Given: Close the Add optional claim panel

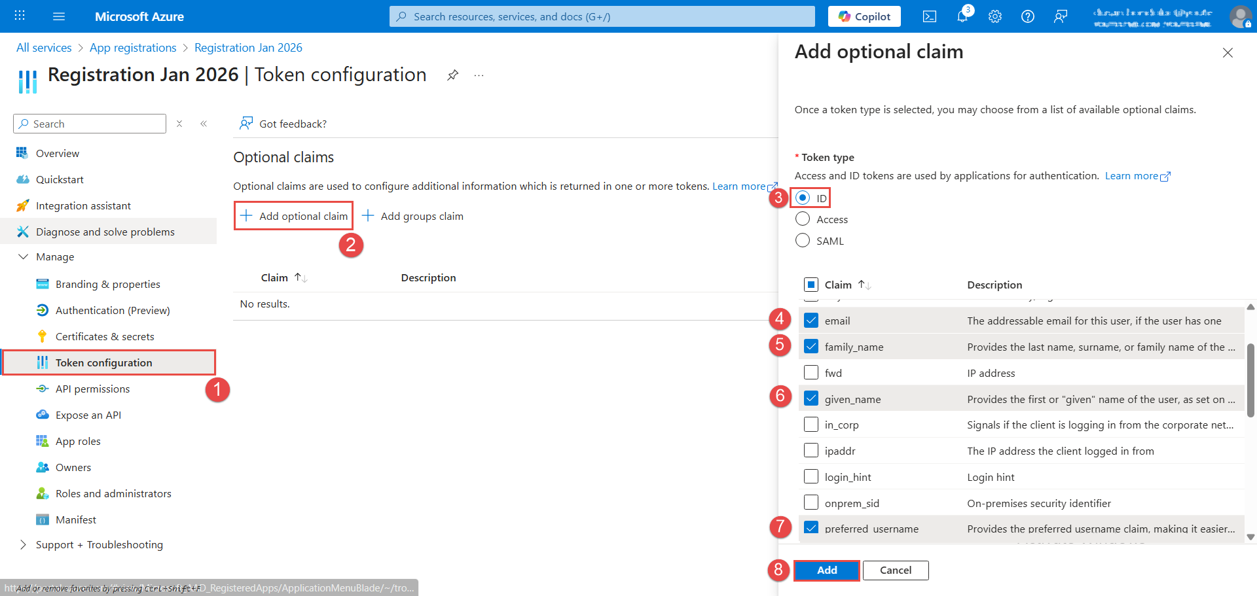Looking at the screenshot, I should tap(1228, 53).
